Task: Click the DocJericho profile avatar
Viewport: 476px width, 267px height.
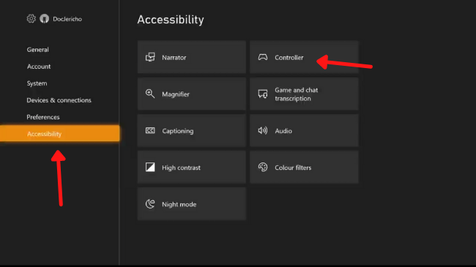Action: (x=45, y=19)
